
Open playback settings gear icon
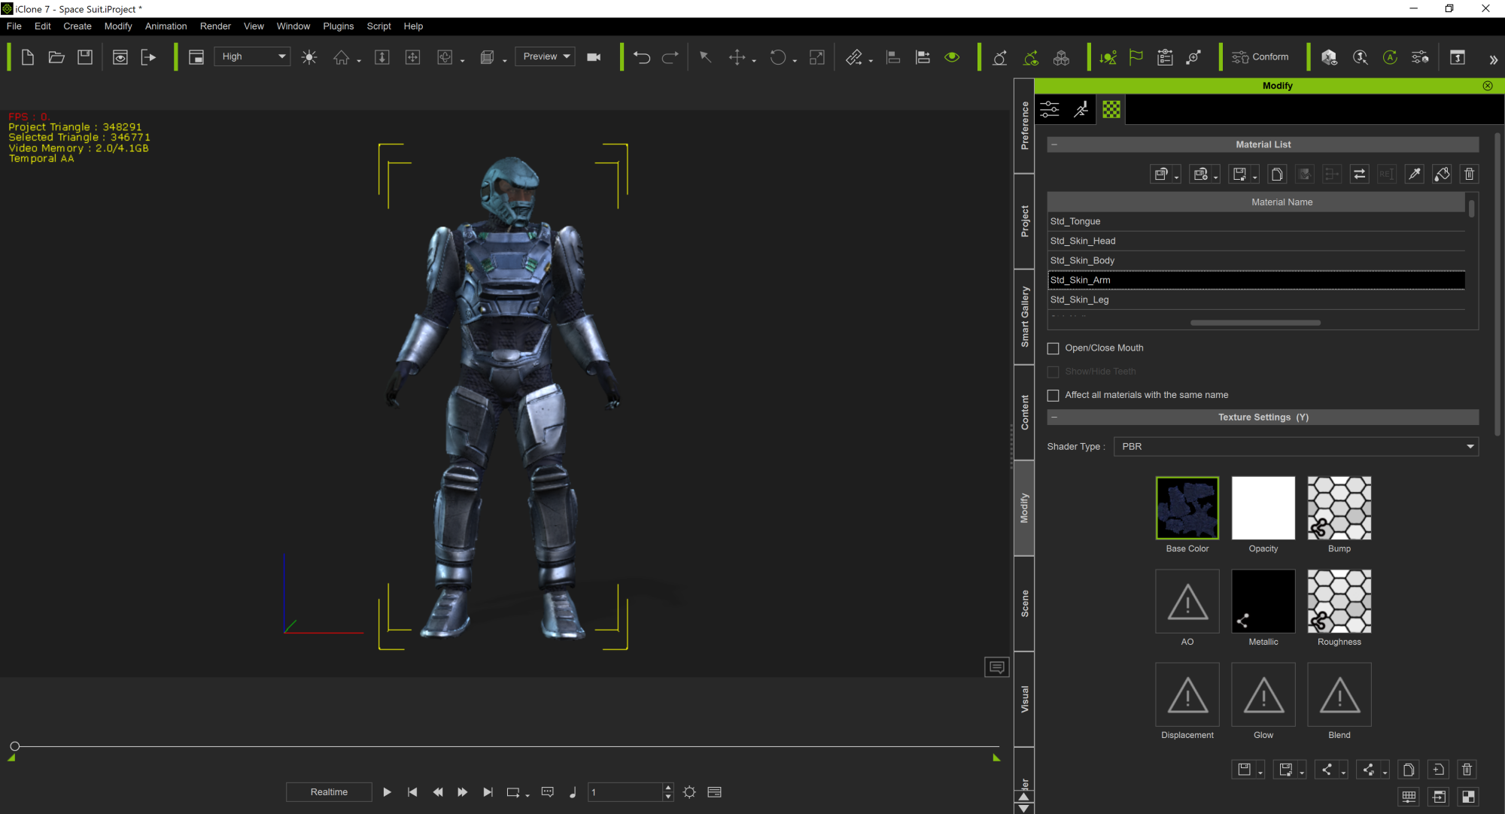coord(689,792)
